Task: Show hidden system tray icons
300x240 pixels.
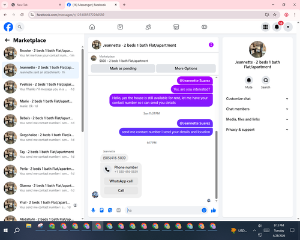Action: (x=254, y=230)
